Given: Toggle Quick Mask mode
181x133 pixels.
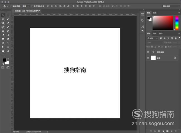Looking at the screenshot, I should 3,68.
